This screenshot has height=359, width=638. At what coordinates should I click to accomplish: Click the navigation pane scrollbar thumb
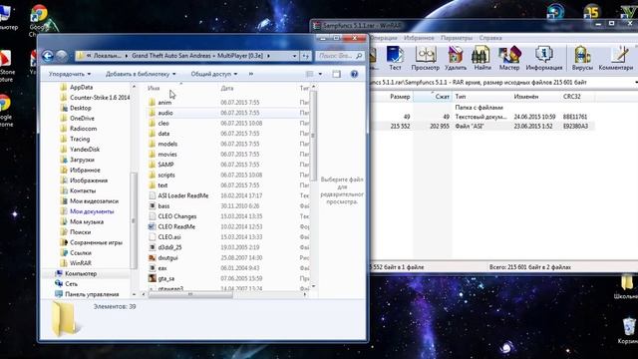[x=133, y=220]
